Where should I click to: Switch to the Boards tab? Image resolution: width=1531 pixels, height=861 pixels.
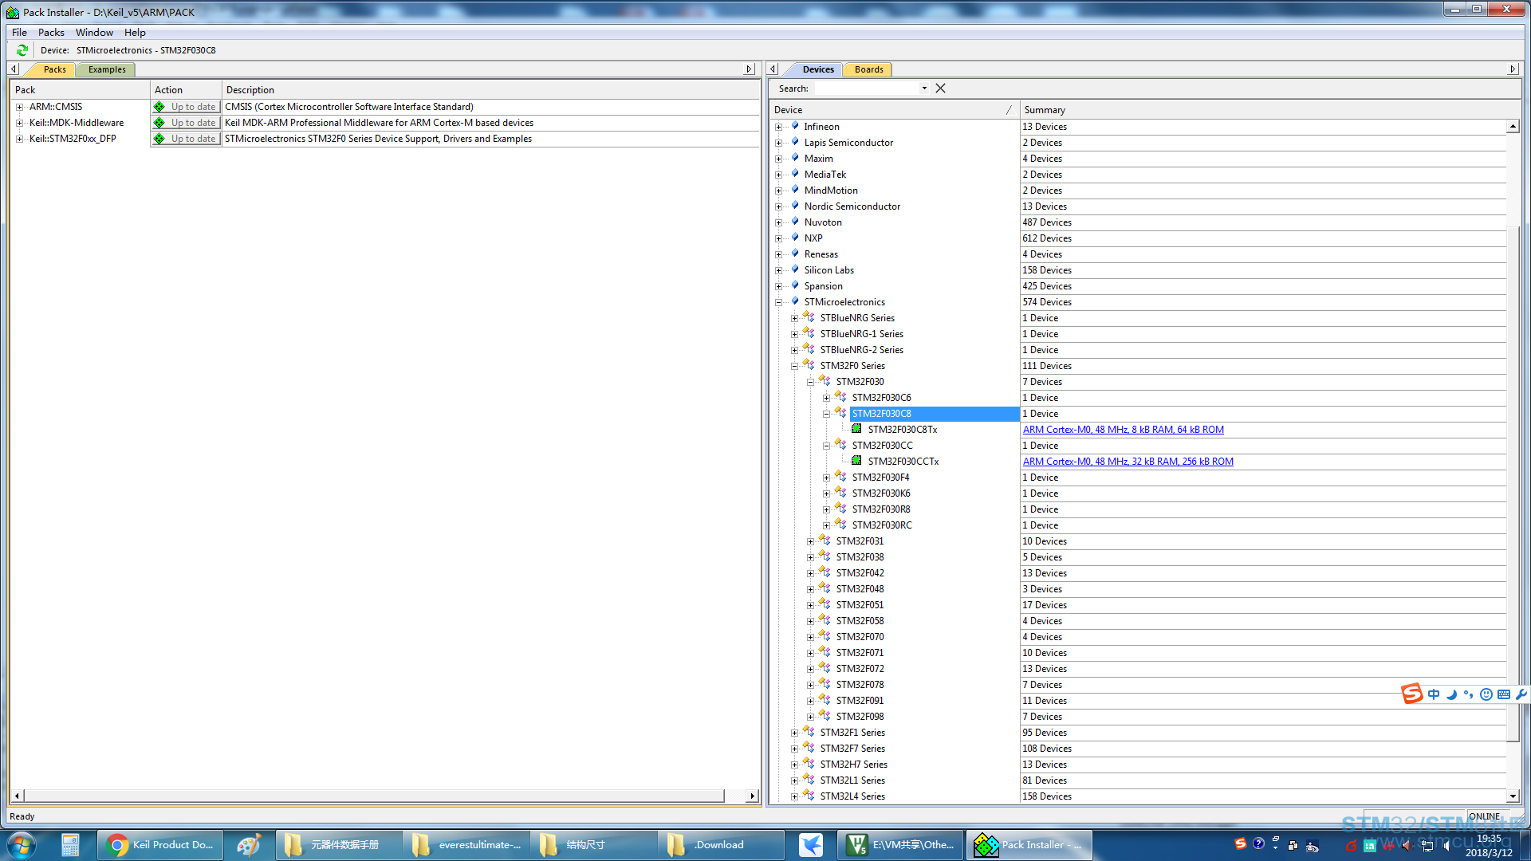click(x=868, y=69)
